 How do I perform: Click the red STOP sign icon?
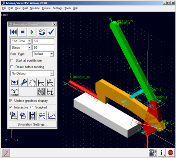pyautogui.click(x=170, y=152)
